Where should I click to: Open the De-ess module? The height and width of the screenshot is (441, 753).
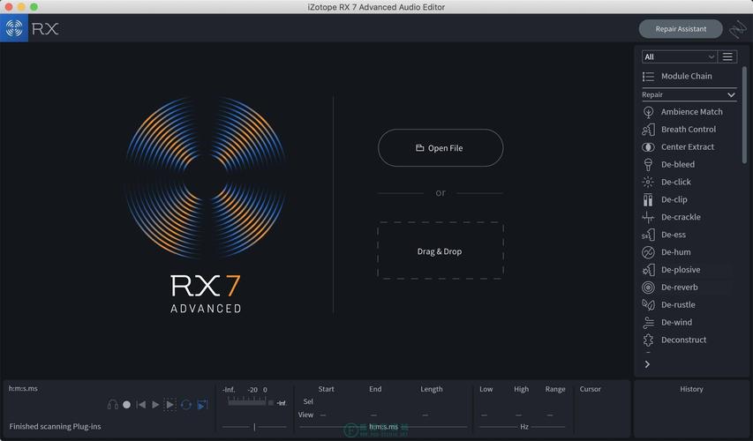click(664, 235)
